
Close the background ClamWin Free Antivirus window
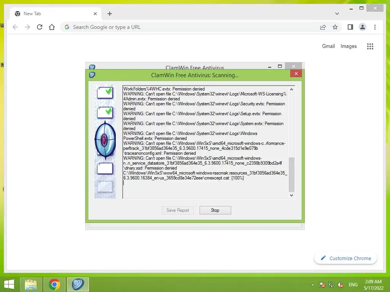pos(294,66)
